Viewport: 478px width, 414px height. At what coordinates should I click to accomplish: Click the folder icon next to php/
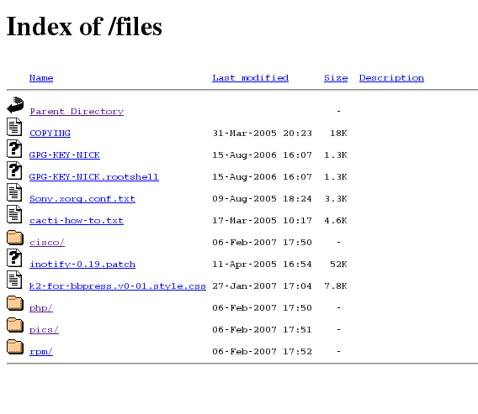tap(15, 303)
